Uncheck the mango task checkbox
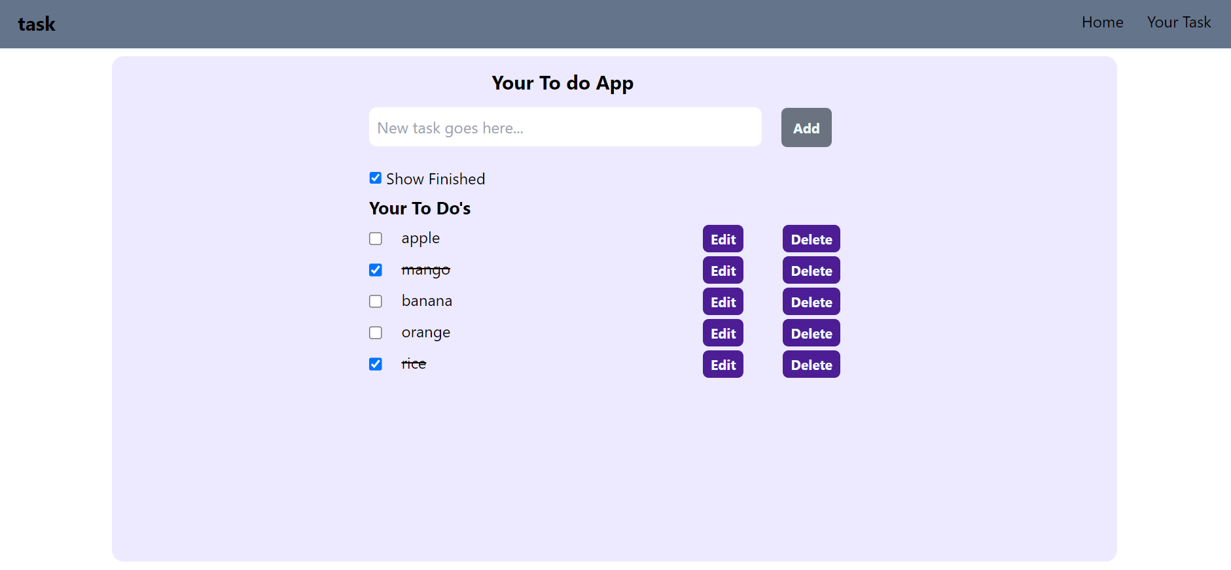Image resolution: width=1231 pixels, height=570 pixels. (376, 270)
